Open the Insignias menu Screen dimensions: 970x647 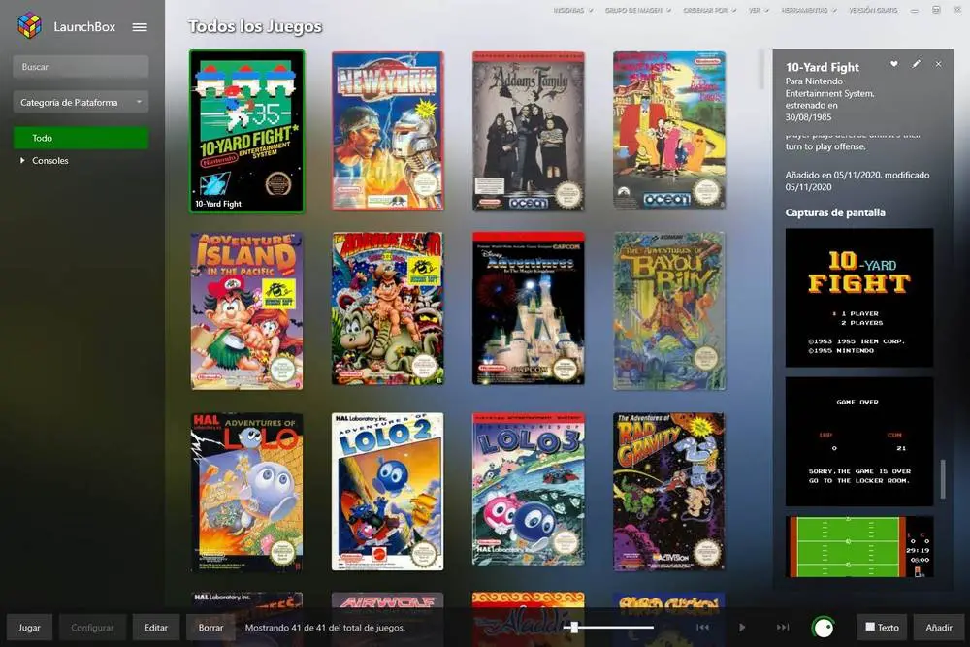click(573, 10)
